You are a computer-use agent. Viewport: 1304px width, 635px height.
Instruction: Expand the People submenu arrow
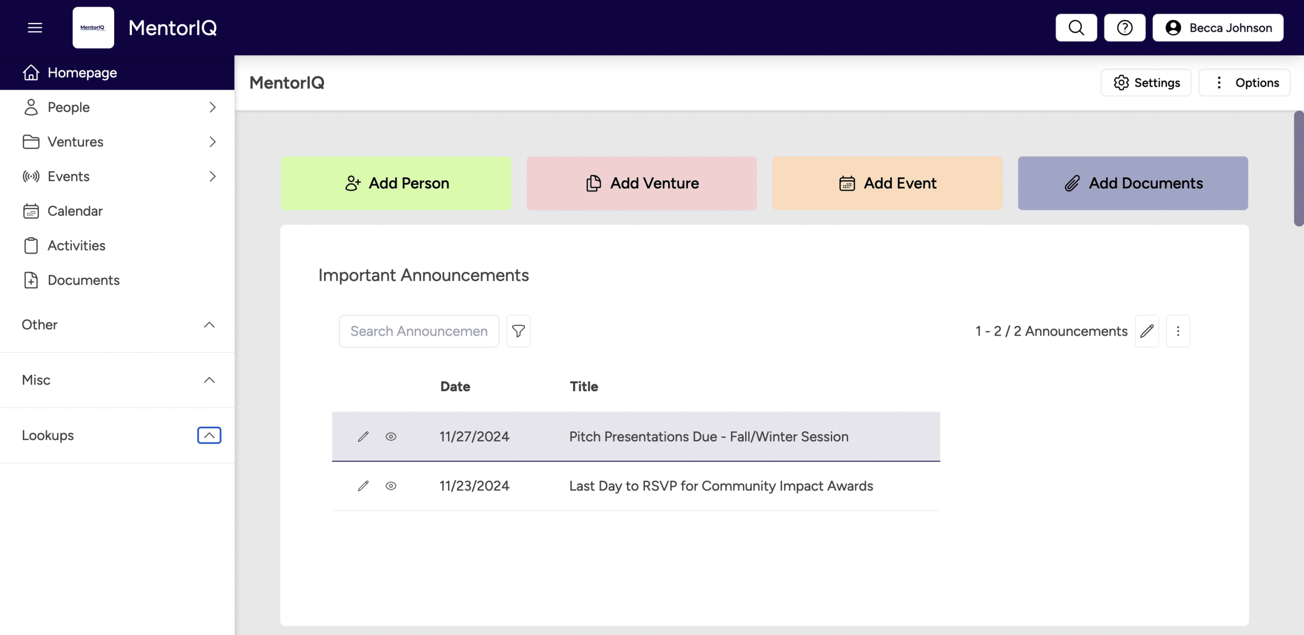coord(212,107)
